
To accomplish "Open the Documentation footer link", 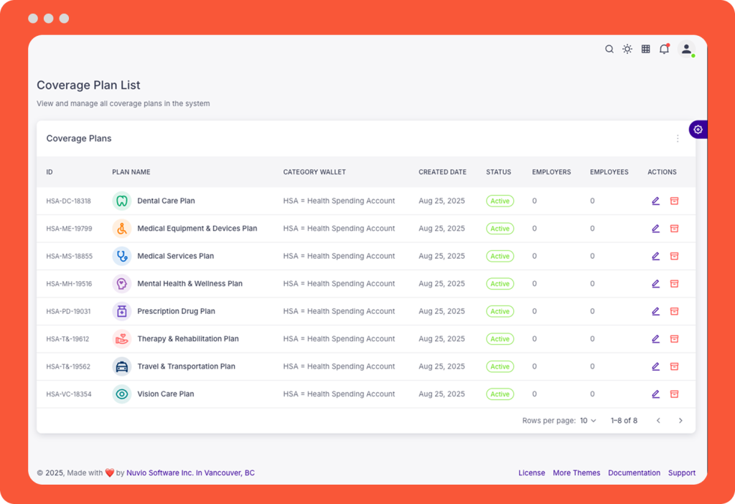I will [x=634, y=473].
